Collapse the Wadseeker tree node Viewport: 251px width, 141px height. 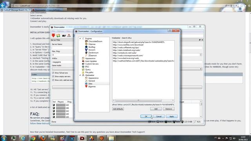point(80,75)
